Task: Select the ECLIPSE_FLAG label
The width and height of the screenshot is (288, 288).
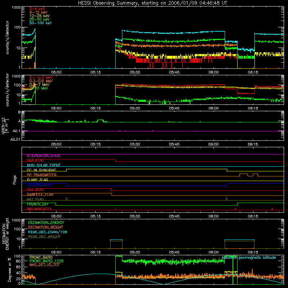Action: point(39,185)
